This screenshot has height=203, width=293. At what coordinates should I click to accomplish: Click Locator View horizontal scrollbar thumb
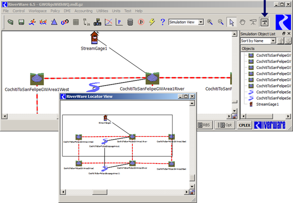click(x=100, y=192)
